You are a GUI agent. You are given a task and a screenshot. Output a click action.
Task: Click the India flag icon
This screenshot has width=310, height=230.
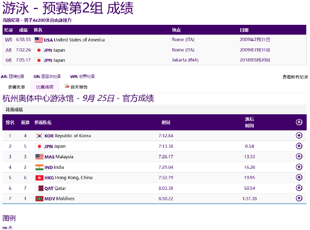click(x=39, y=167)
